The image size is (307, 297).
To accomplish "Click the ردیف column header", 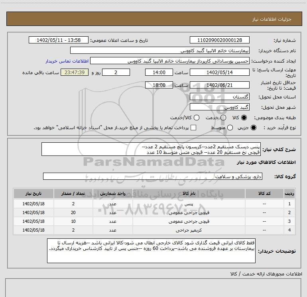I will (289, 193).
